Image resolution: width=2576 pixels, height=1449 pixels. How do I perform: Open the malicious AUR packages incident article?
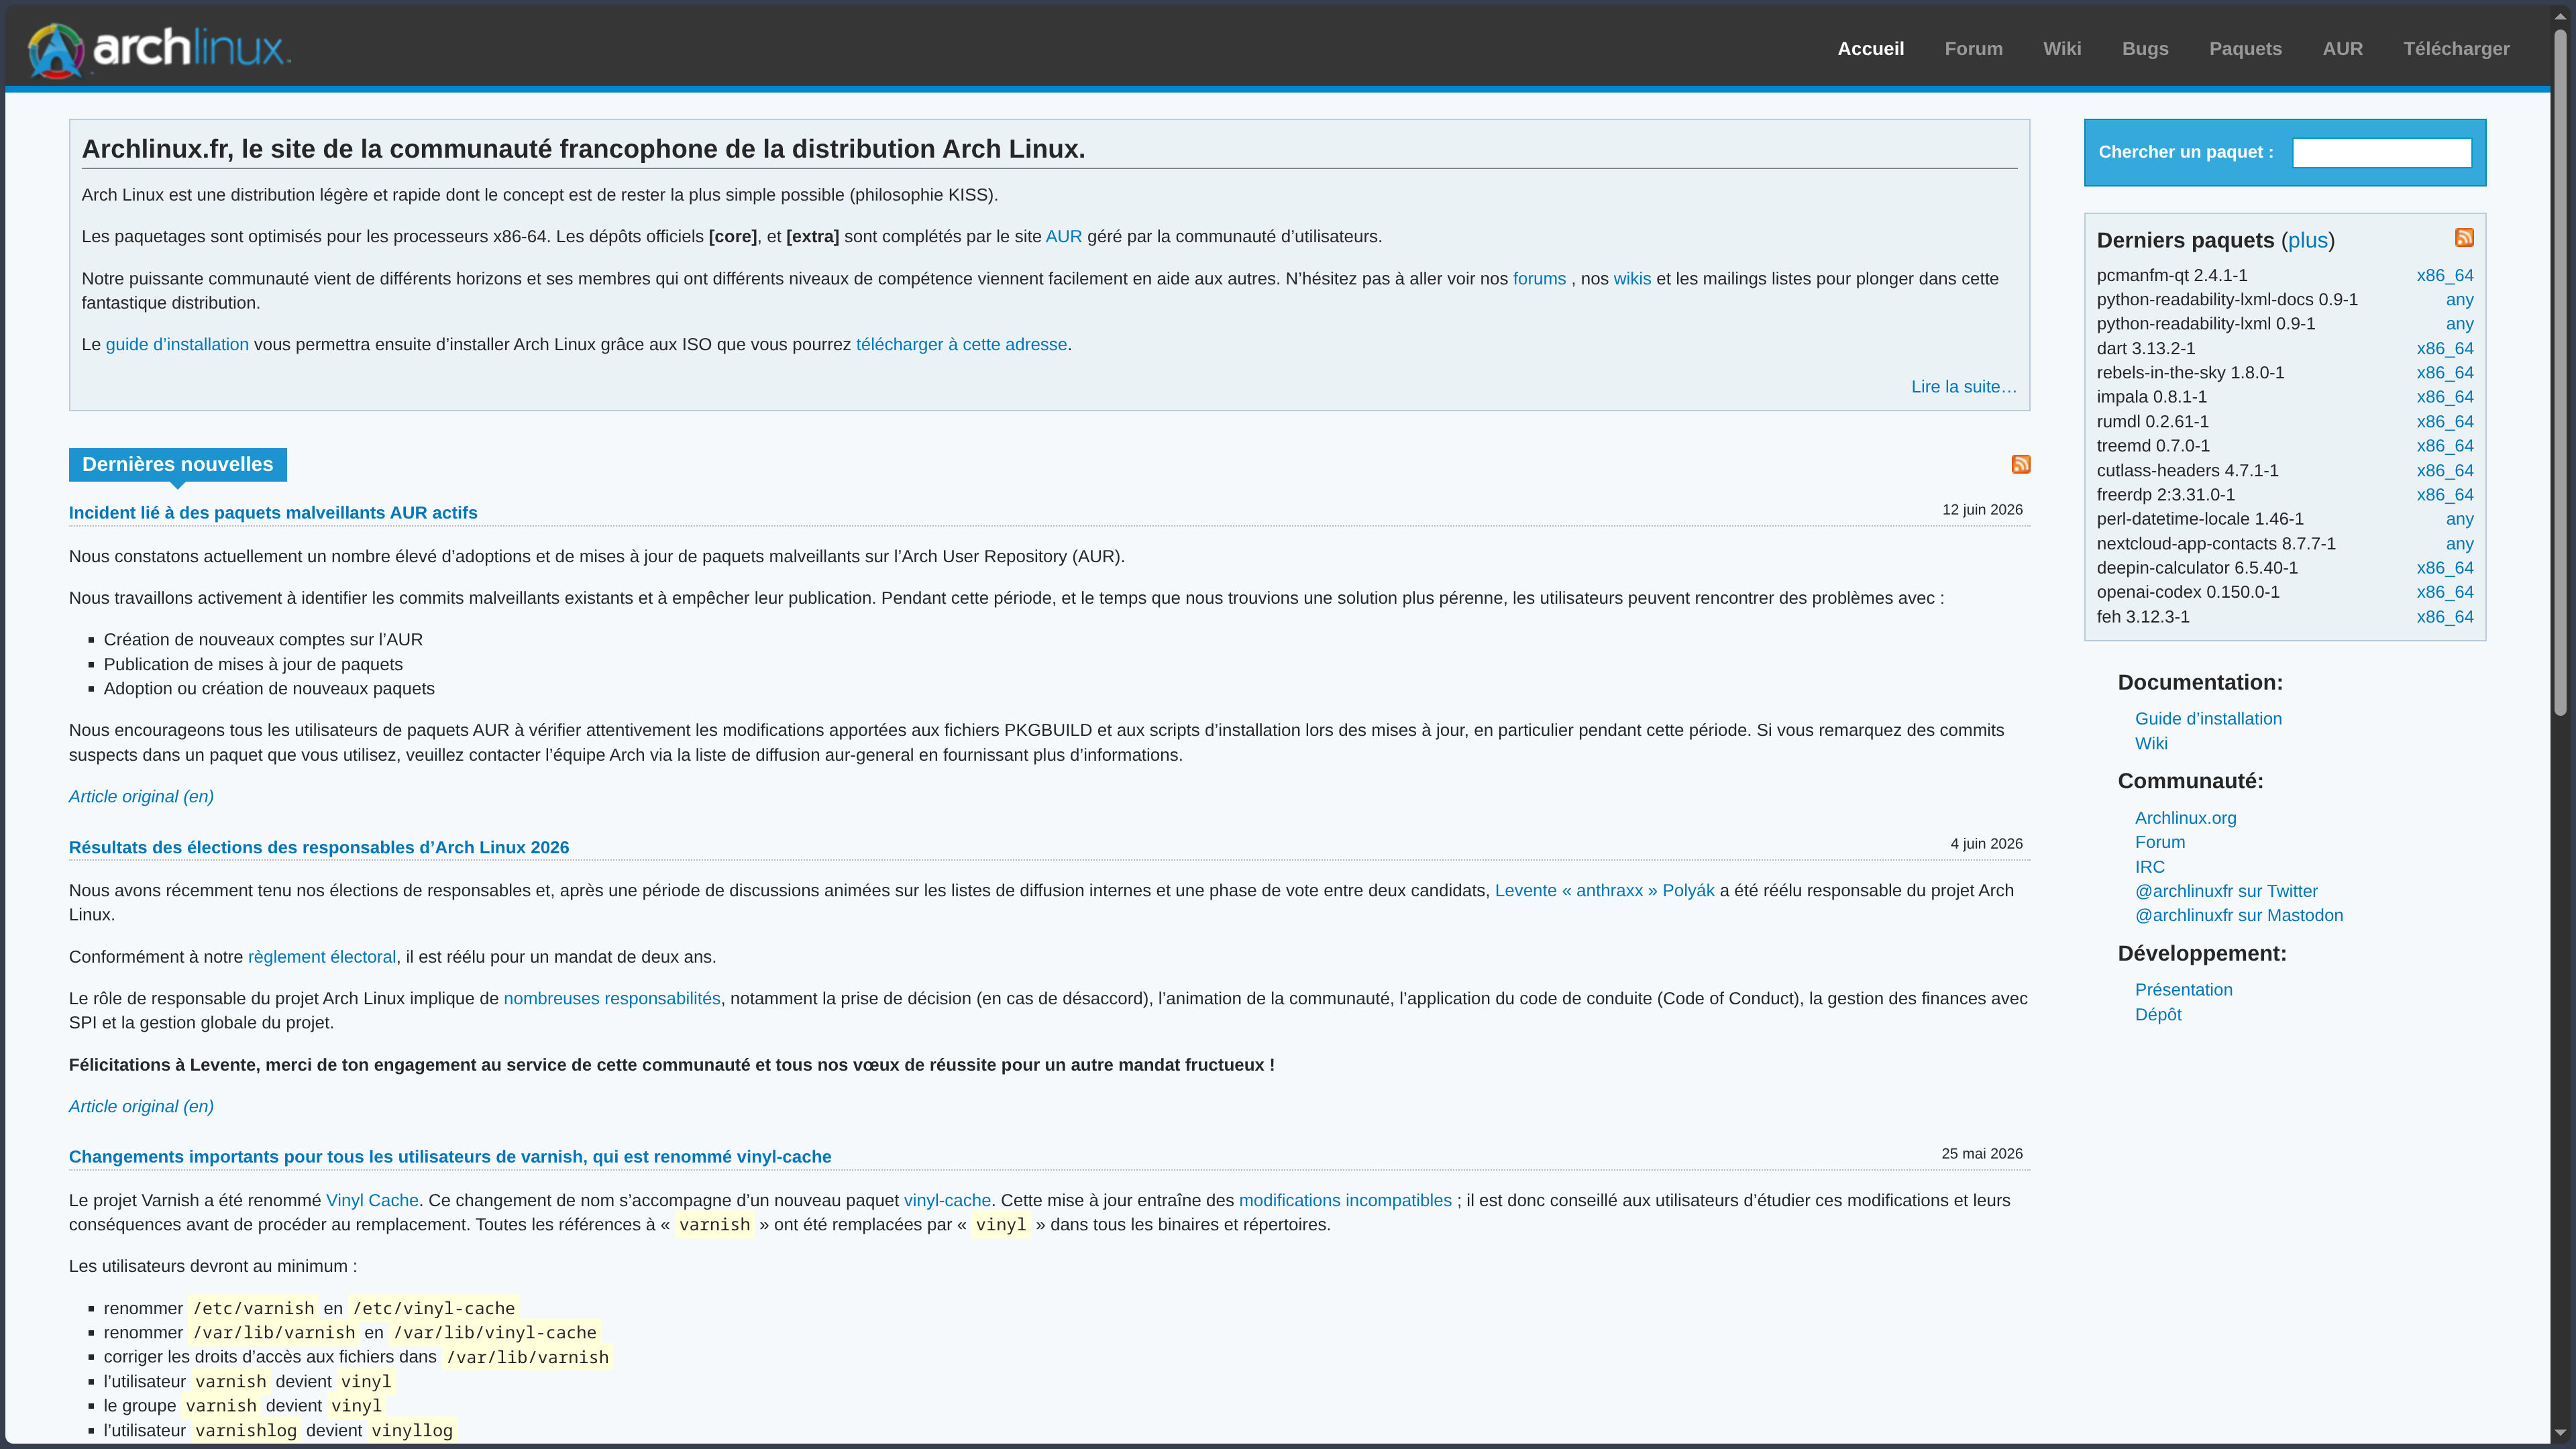(x=273, y=513)
